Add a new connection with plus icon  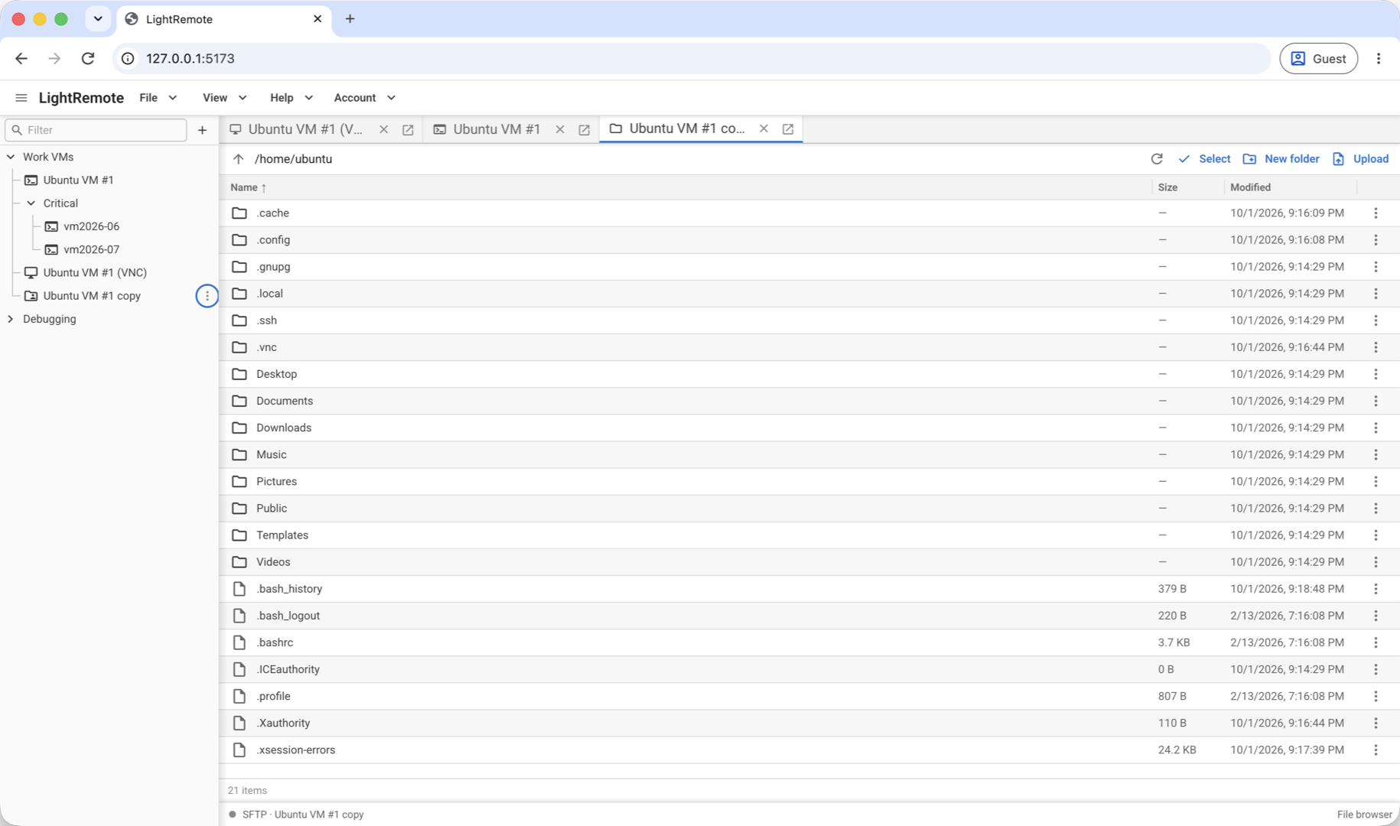click(202, 130)
